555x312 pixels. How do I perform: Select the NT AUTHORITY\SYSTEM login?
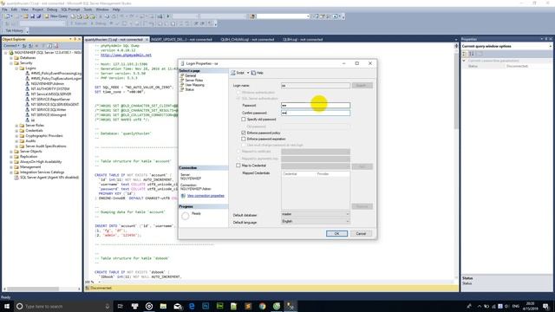click(x=50, y=88)
